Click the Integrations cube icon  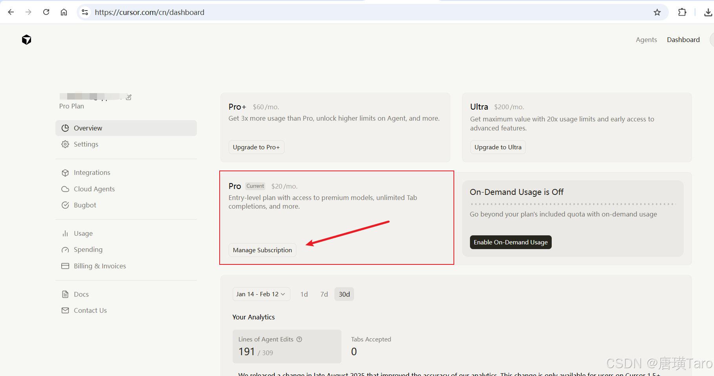point(65,172)
